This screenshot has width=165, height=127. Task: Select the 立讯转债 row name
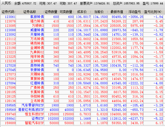tap(37, 101)
